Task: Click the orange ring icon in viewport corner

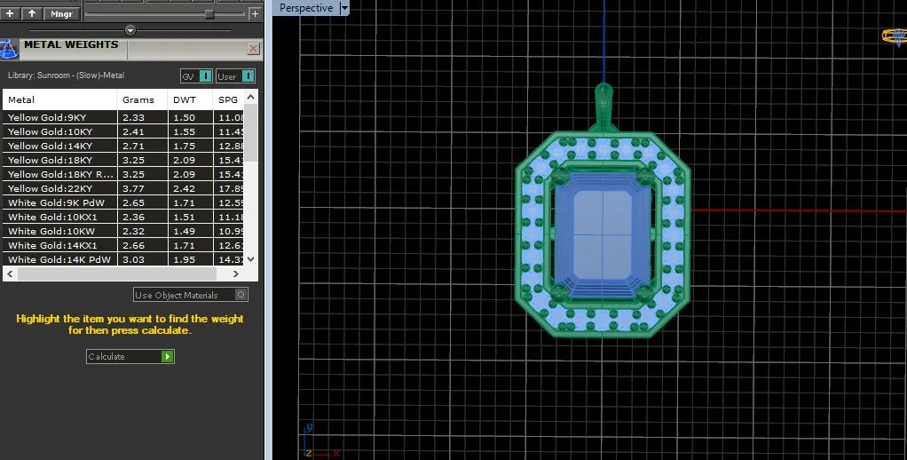Action: (894, 36)
